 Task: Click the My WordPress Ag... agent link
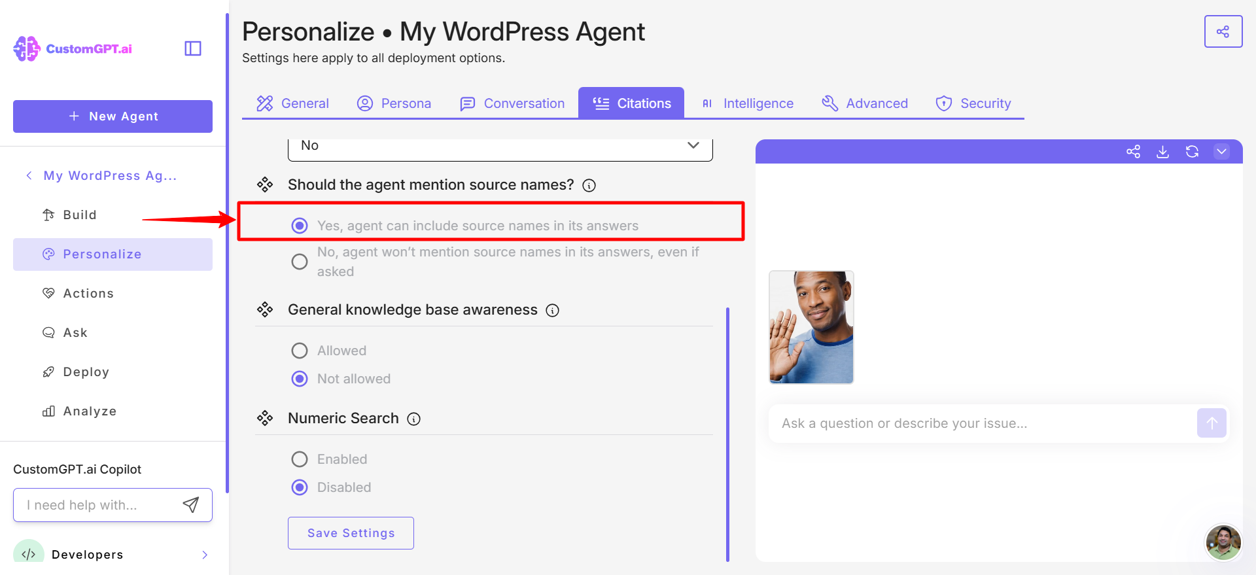coord(110,175)
